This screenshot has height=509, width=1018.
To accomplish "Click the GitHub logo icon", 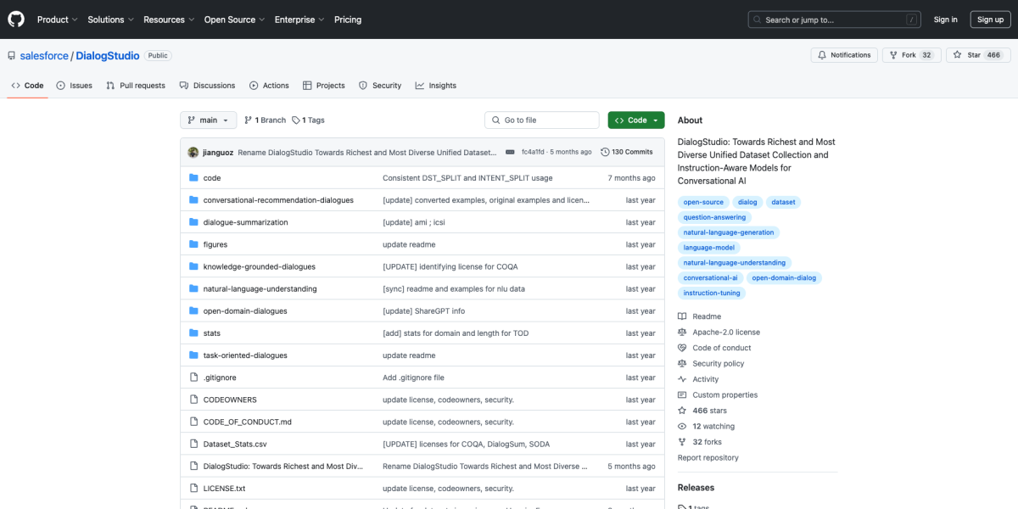I will coord(16,20).
